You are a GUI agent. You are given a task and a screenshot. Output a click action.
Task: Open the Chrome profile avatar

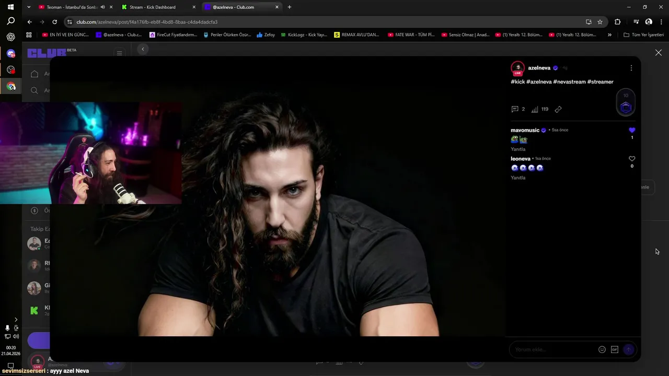coord(649,22)
